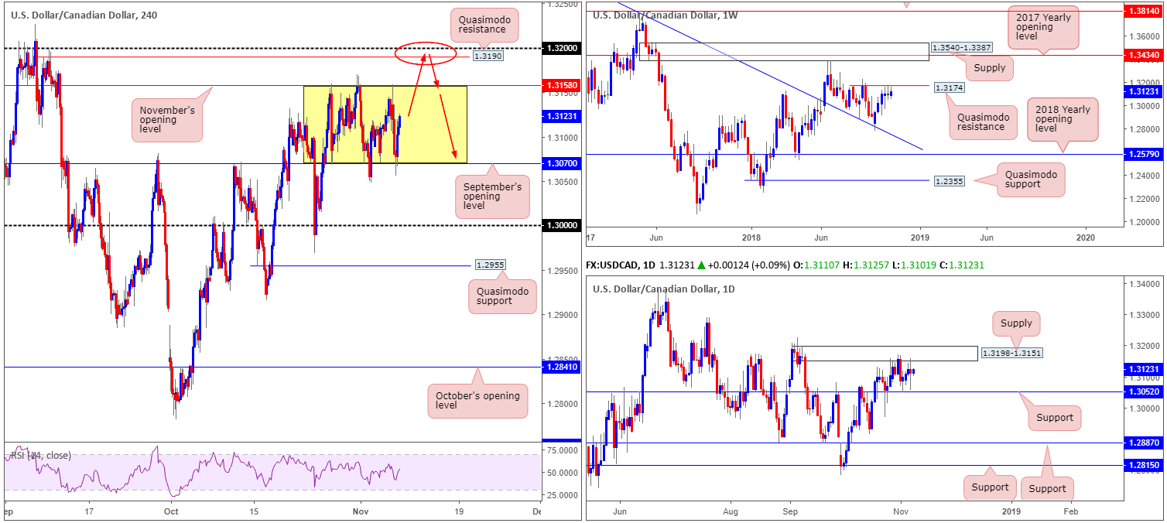Select the 'Quasimodo support' callout on the 240 chart
The width and height of the screenshot is (1167, 523).
[x=502, y=296]
